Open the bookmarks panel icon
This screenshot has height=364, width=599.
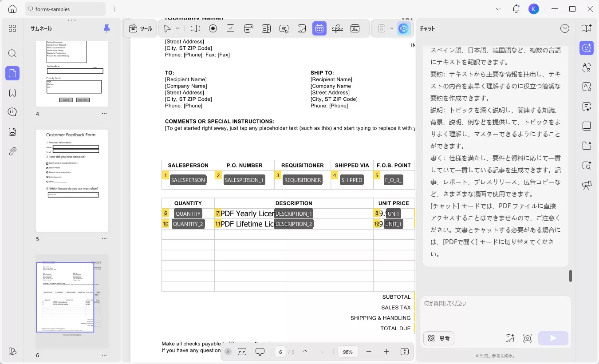tap(12, 93)
